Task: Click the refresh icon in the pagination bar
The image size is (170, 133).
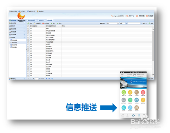Action: 52,78
